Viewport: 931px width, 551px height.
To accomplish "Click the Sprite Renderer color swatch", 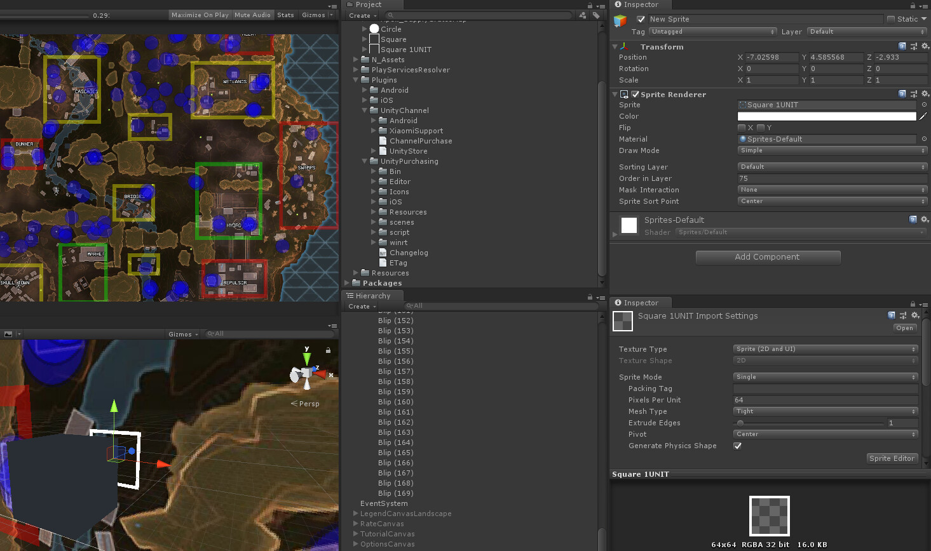I will tap(826, 116).
